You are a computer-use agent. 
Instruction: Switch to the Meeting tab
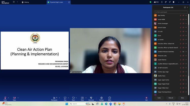click(25, 2)
